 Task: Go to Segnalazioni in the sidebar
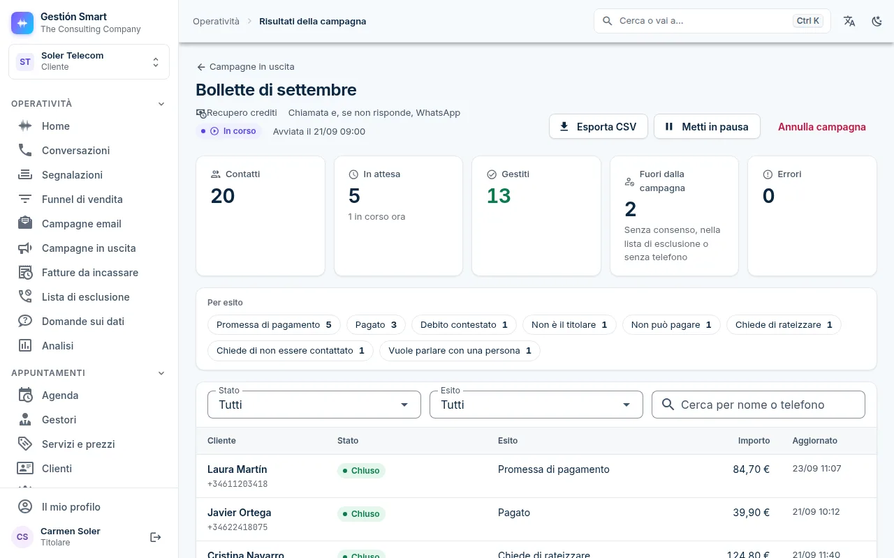(x=89, y=175)
